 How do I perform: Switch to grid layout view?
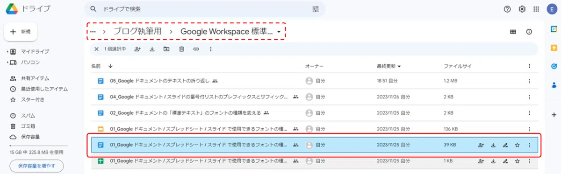(513, 32)
